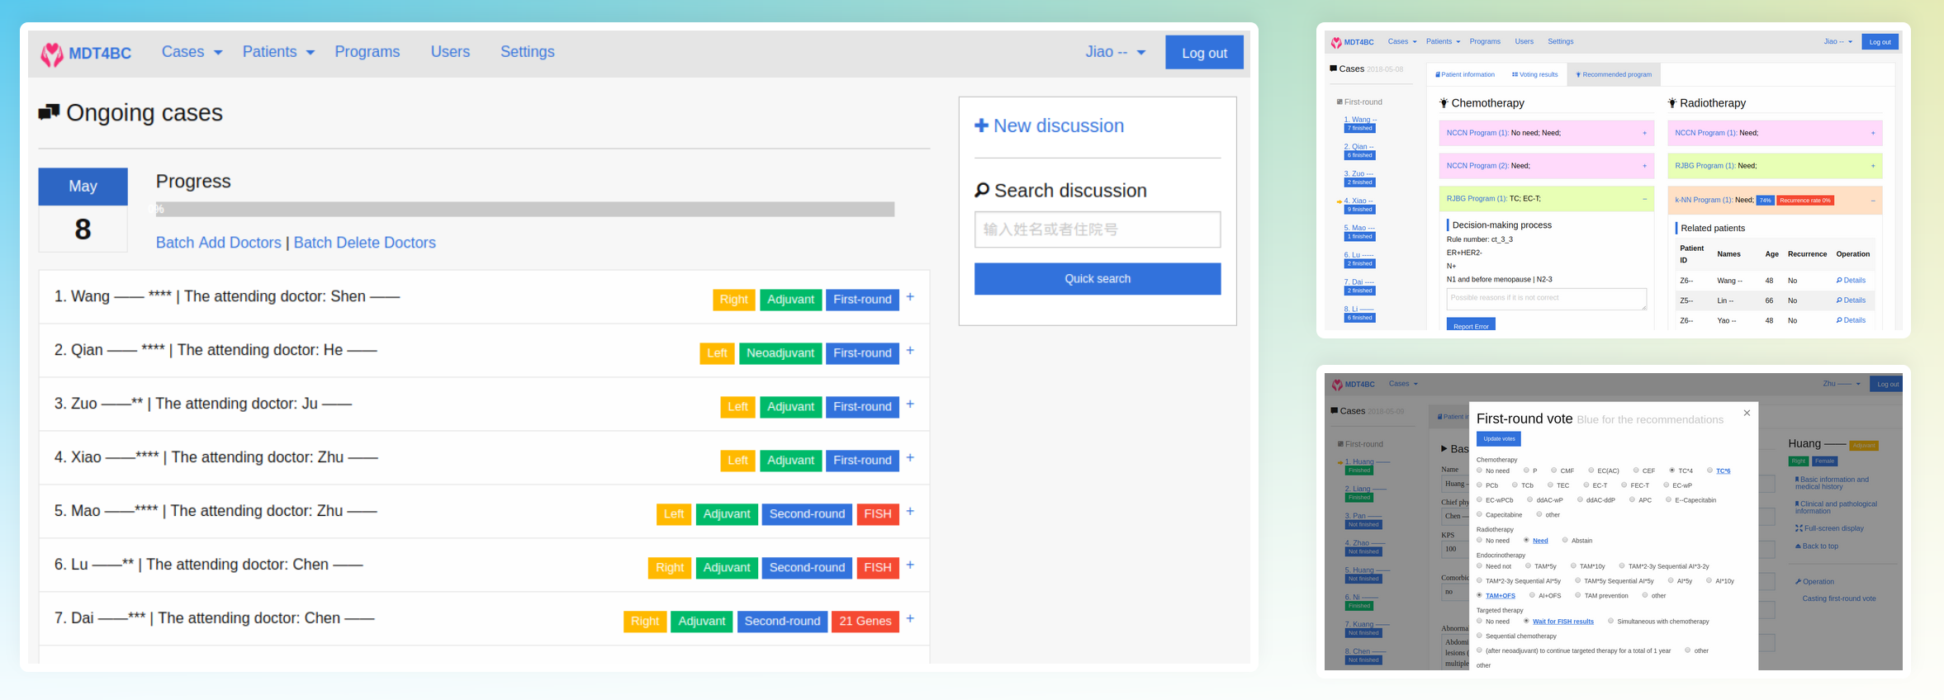Screen dimensions: 1944x700
Task: Click the orange arrow marker beside 1. Huang
Action: pos(1340,462)
